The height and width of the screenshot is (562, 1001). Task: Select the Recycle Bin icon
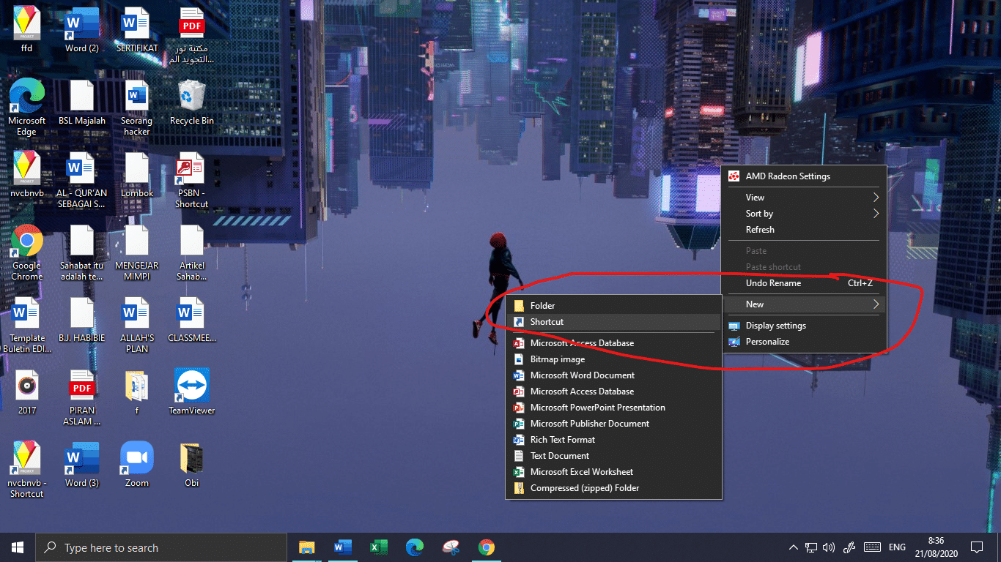(x=192, y=102)
